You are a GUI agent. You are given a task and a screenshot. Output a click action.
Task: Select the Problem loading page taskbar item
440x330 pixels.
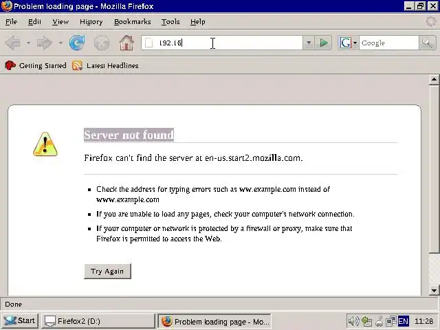(214, 321)
